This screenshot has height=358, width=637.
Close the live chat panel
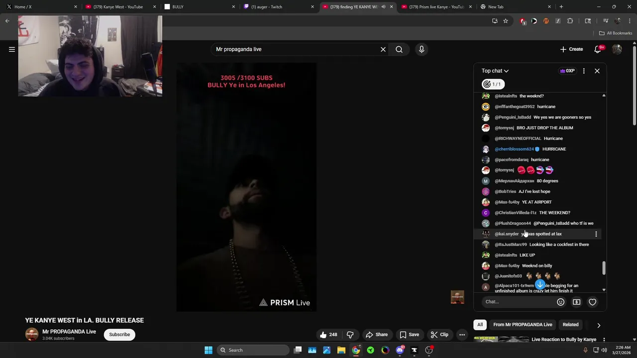[x=597, y=71]
